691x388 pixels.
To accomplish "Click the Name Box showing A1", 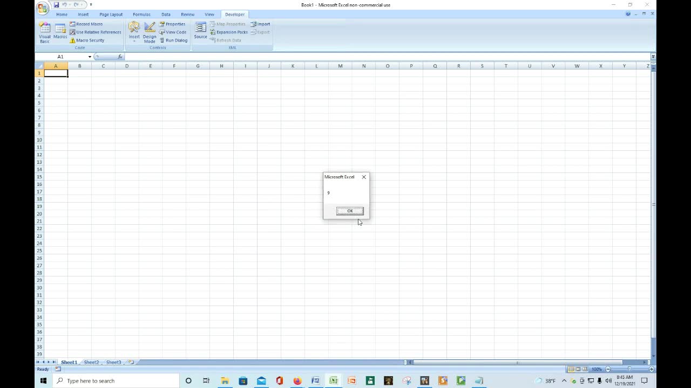I will 60,57.
